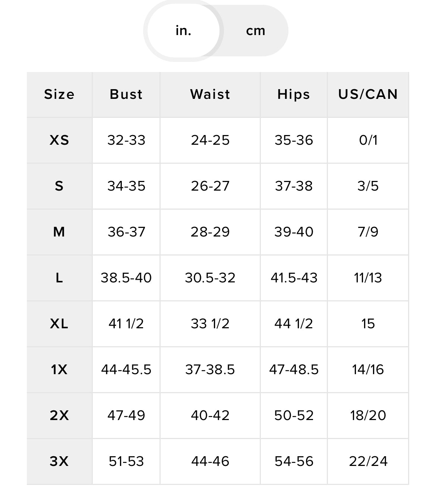Select the M size row label
The image size is (436, 501).
point(59,232)
